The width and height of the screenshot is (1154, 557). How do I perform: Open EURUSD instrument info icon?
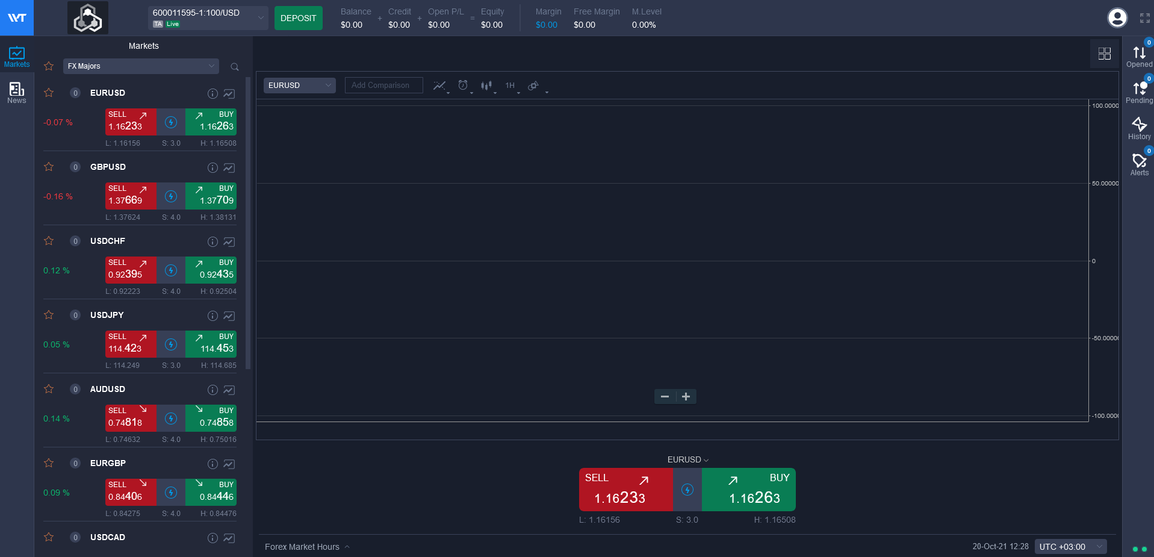tap(212, 93)
